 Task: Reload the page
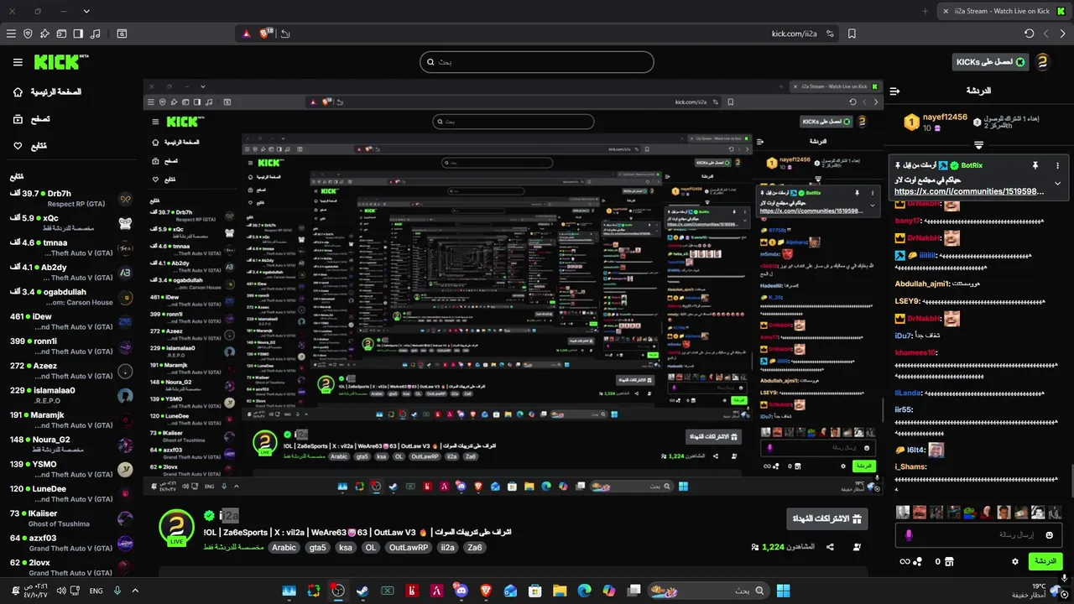click(x=1030, y=34)
